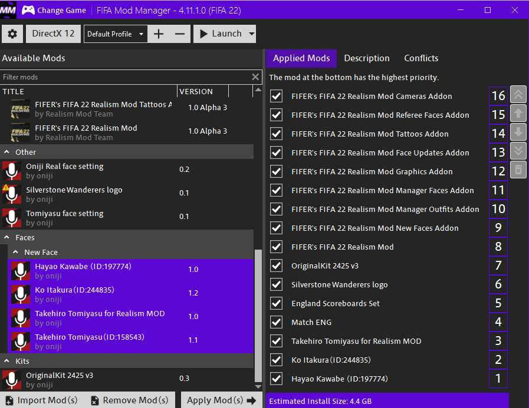Collapse the New Face subcategory
This screenshot has height=408, width=529.
[x=15, y=252]
